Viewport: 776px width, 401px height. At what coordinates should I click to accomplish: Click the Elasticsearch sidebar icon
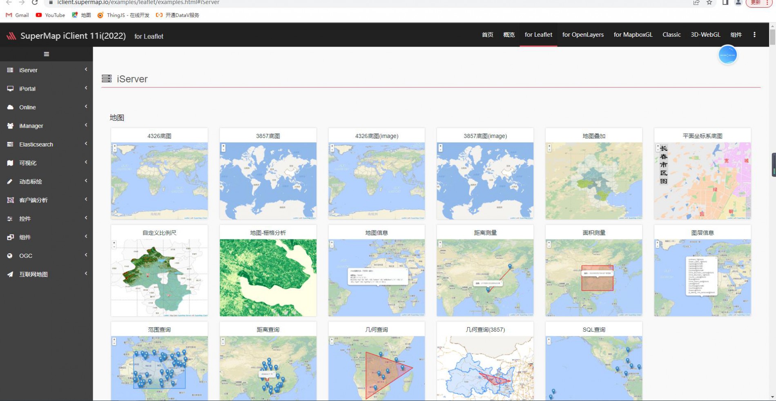click(10, 144)
